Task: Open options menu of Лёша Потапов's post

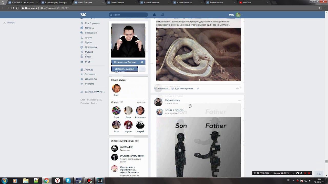Action: [239, 101]
